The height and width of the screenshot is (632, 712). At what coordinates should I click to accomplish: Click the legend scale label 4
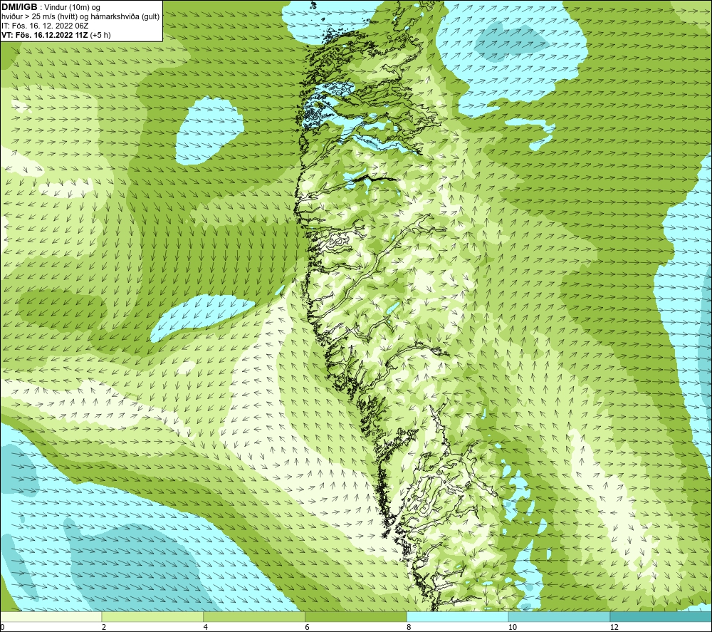(206, 627)
